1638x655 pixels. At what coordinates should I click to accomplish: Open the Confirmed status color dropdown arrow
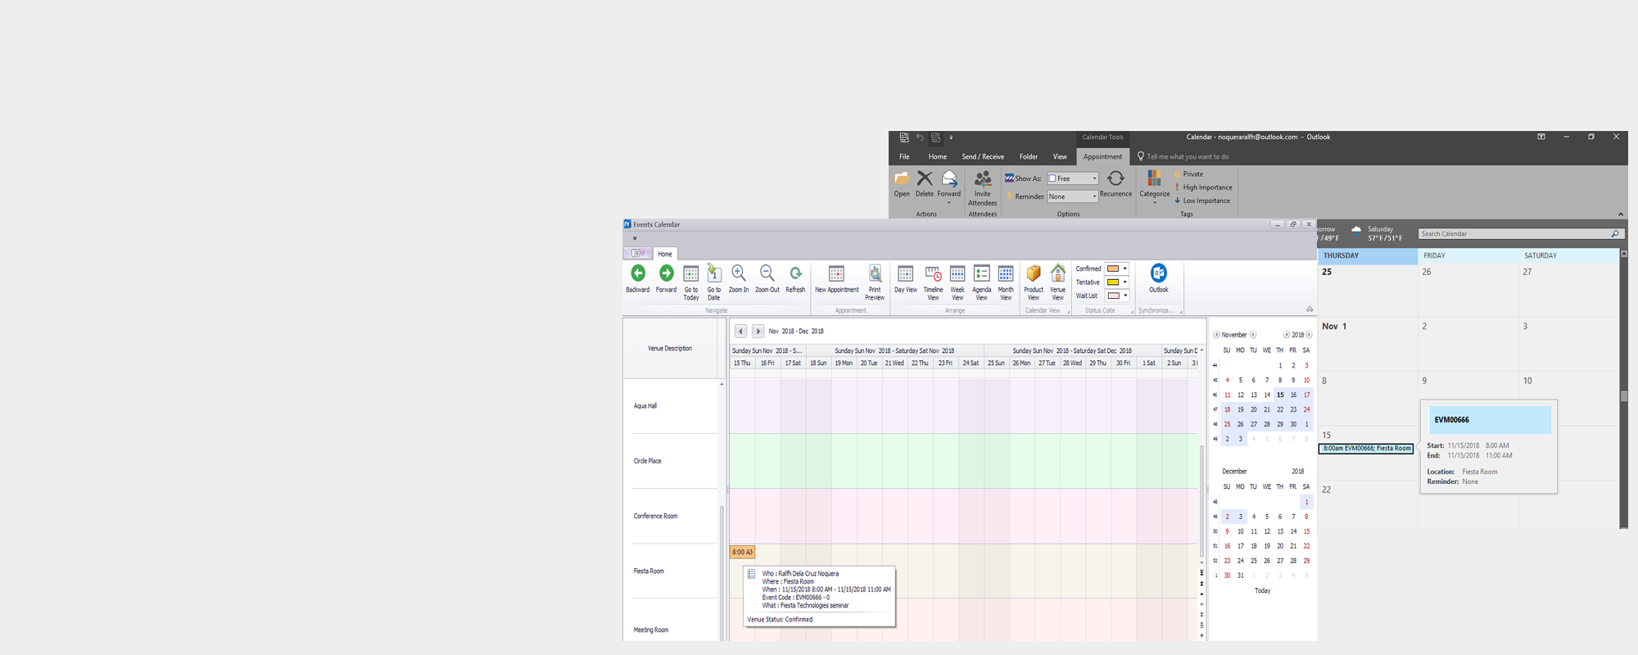point(1125,269)
